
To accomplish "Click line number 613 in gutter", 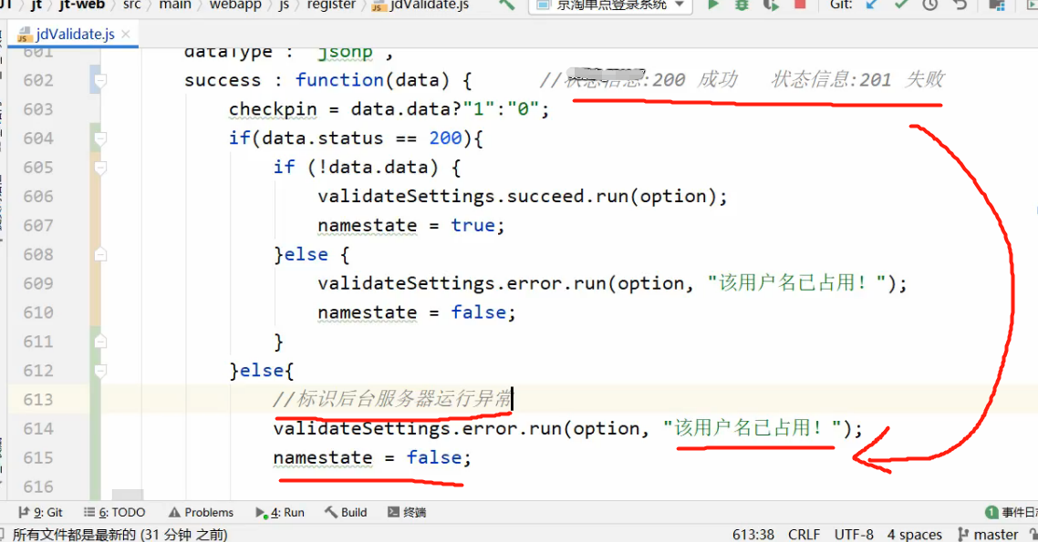I will click(x=38, y=400).
